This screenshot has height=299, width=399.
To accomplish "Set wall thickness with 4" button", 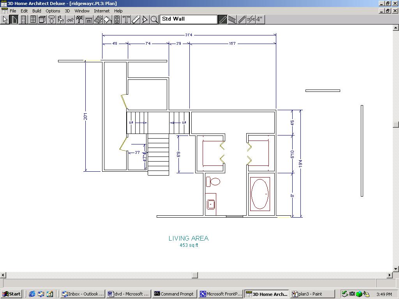I will (260, 19).
